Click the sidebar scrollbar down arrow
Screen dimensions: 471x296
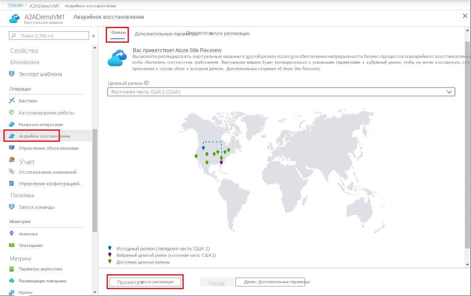95,292
